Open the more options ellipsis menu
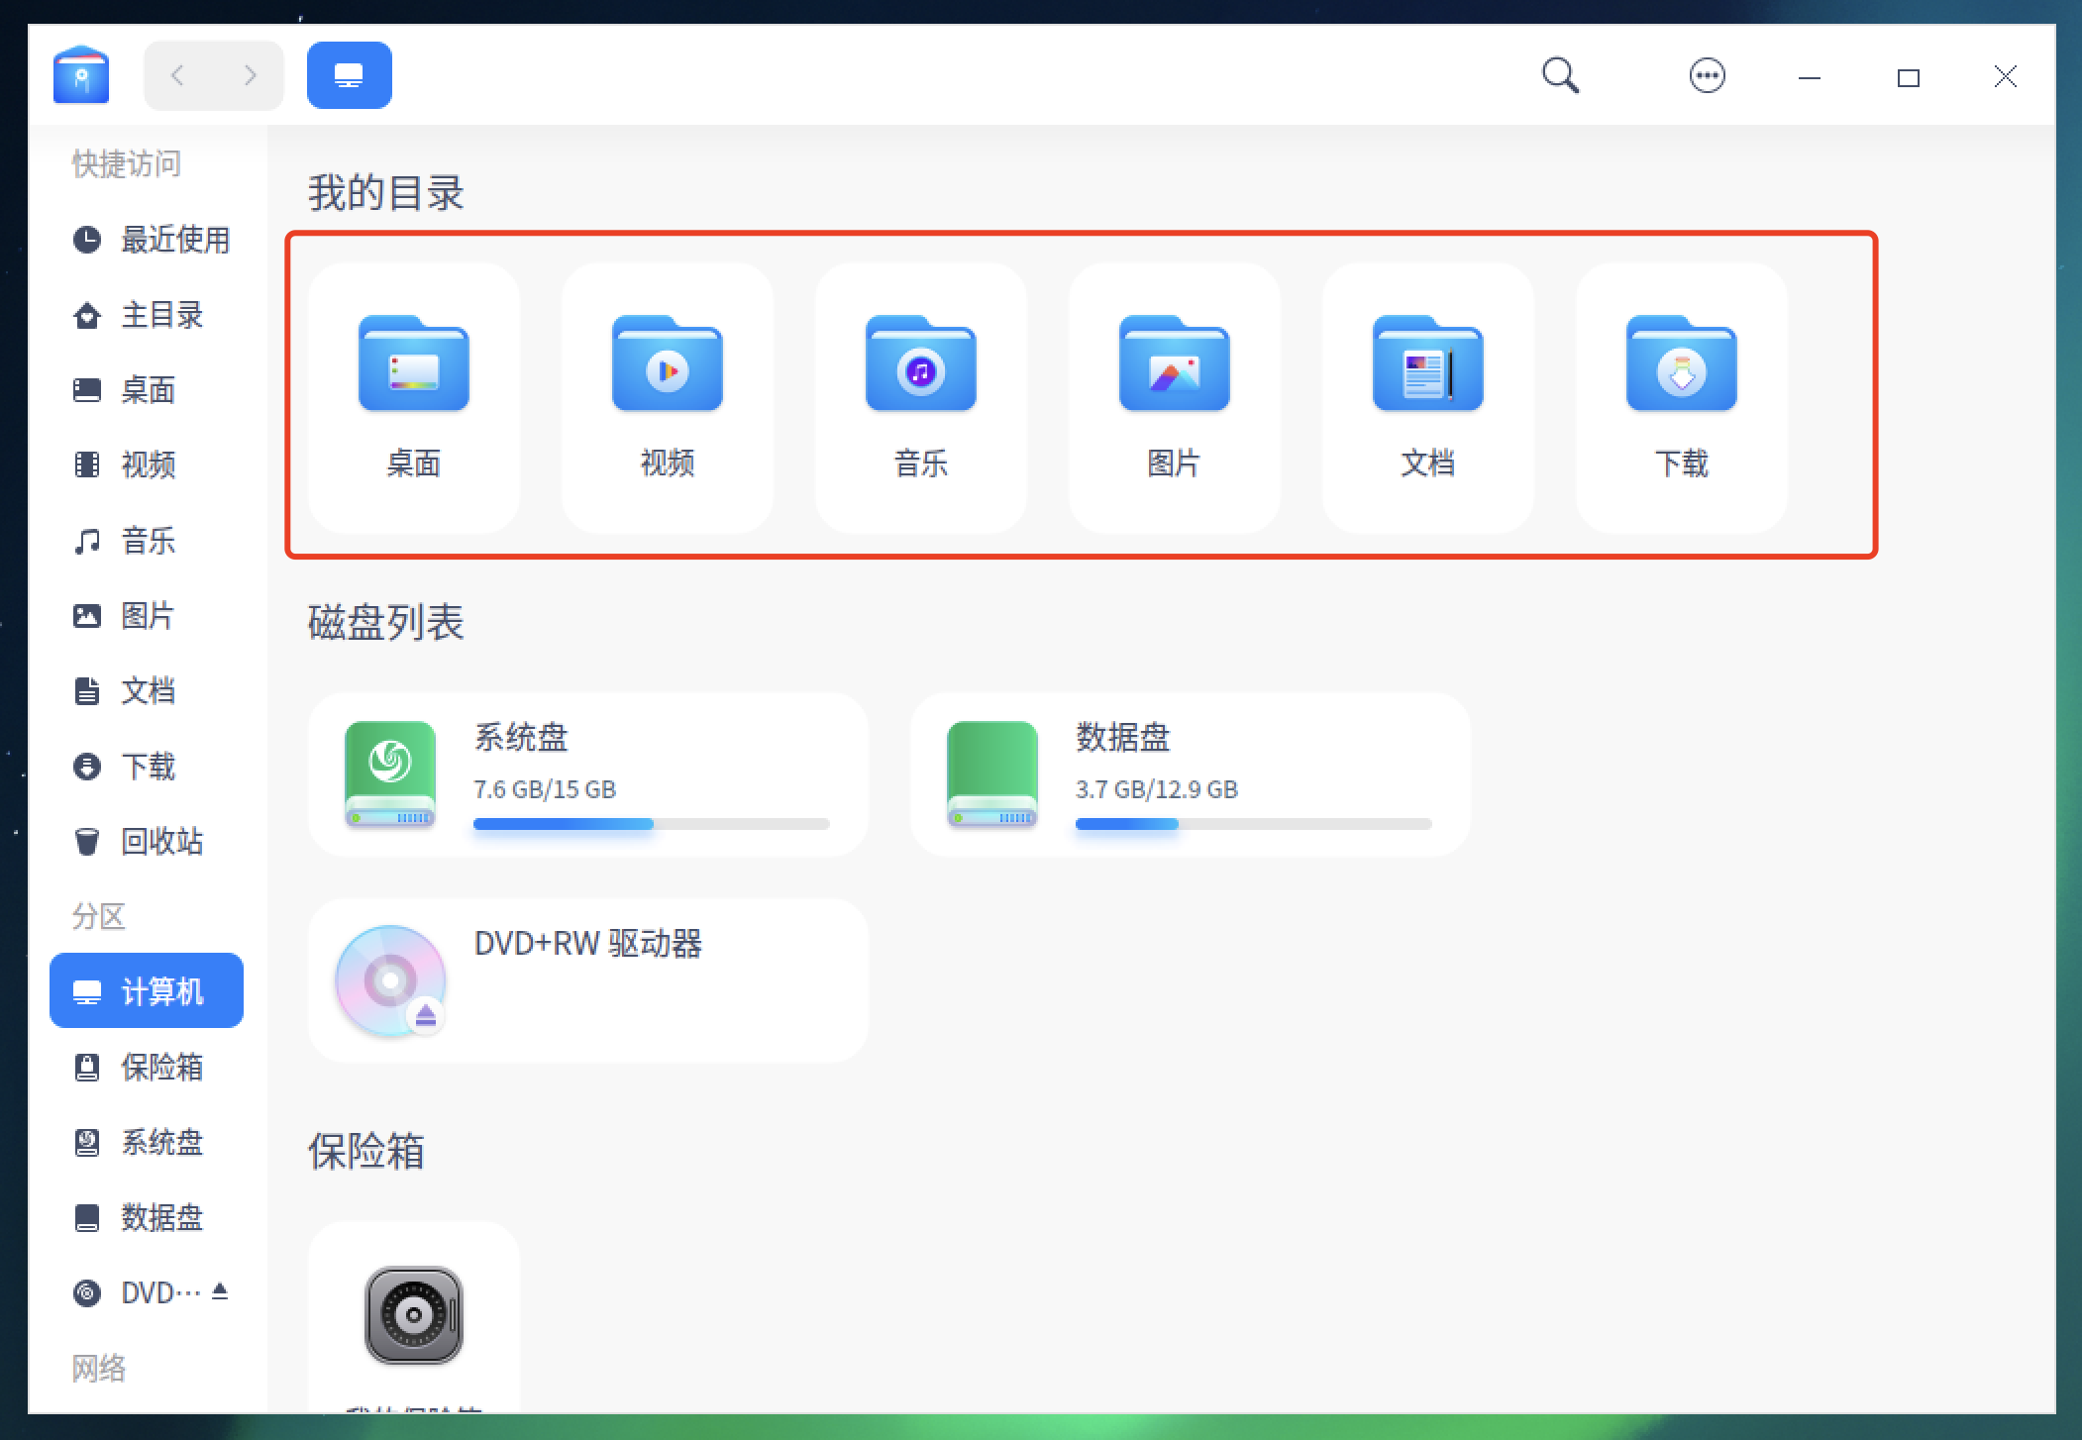This screenshot has height=1440, width=2082. coord(1707,76)
